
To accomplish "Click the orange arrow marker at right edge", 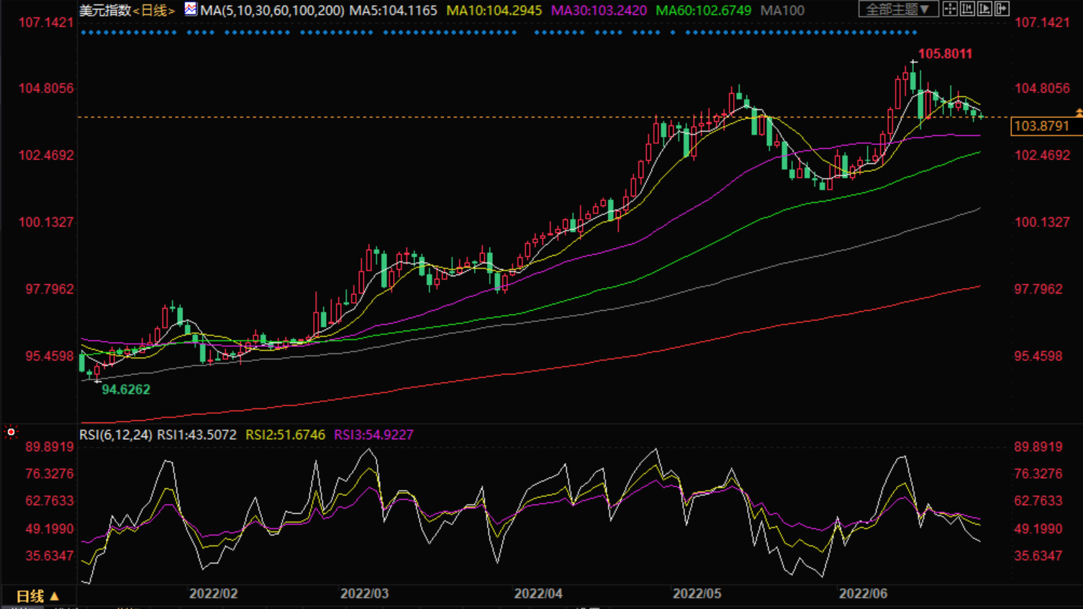I will pyautogui.click(x=1078, y=113).
